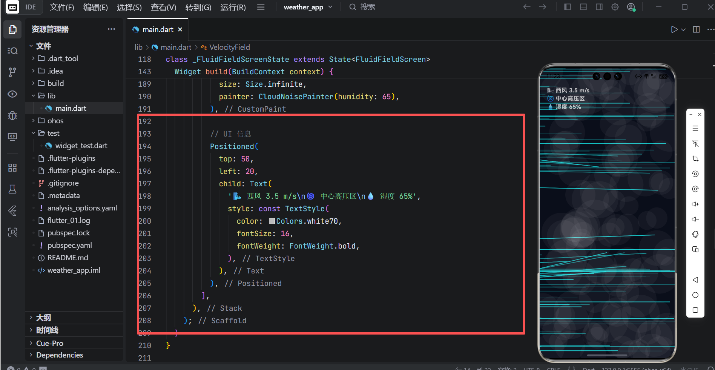Open weather_app.iml in the file tree
715x370 pixels.
pos(74,270)
